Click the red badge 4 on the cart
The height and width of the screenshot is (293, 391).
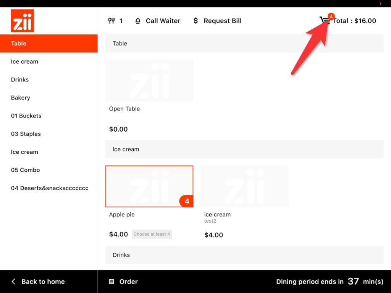point(331,16)
